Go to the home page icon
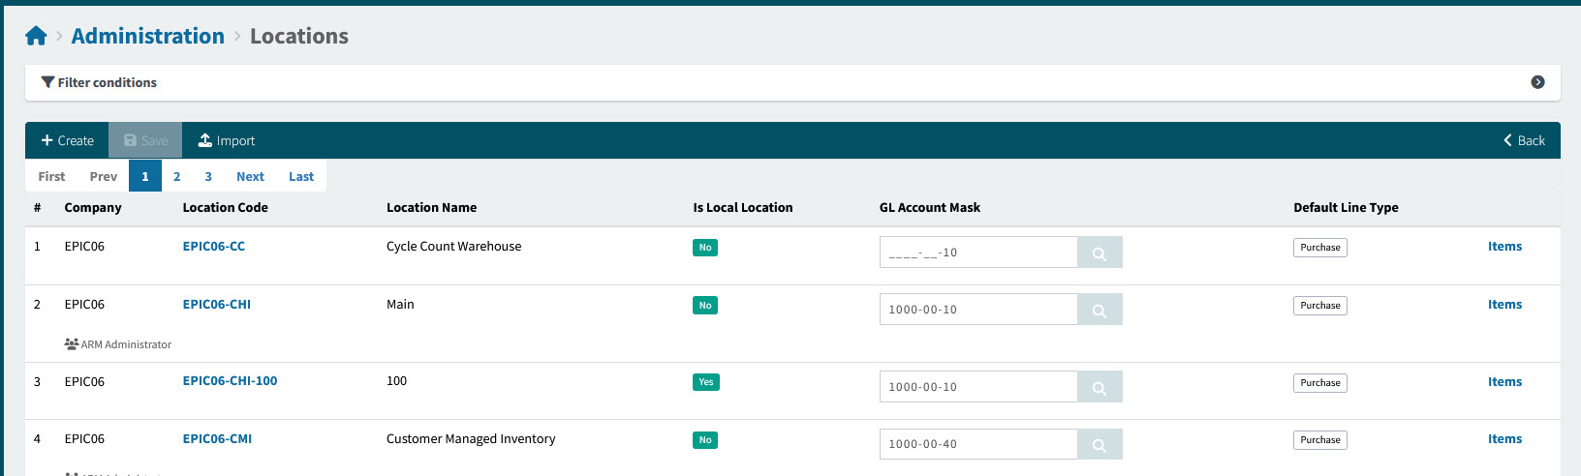 [36, 36]
